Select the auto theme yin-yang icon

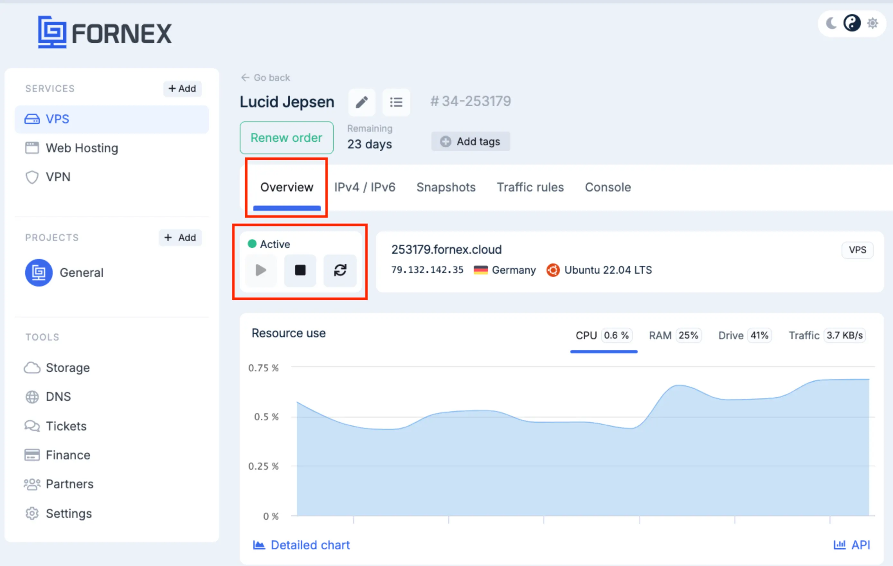tap(852, 23)
